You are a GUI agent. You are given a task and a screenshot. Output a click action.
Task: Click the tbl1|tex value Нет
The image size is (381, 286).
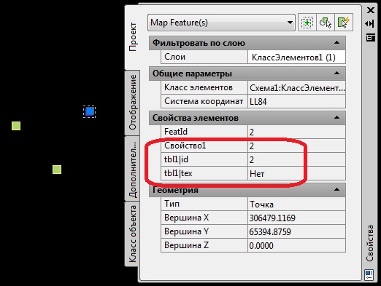(x=296, y=173)
